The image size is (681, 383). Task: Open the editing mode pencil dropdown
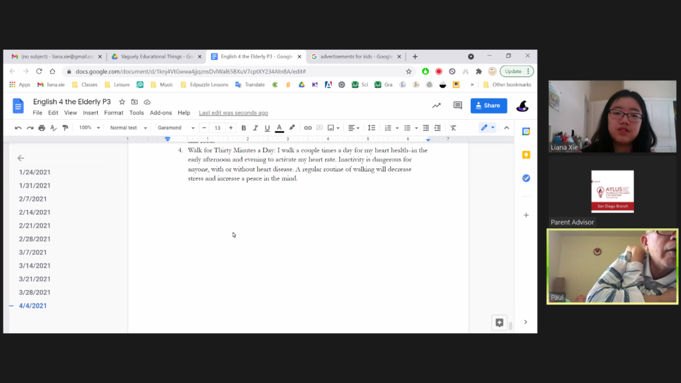coord(487,128)
